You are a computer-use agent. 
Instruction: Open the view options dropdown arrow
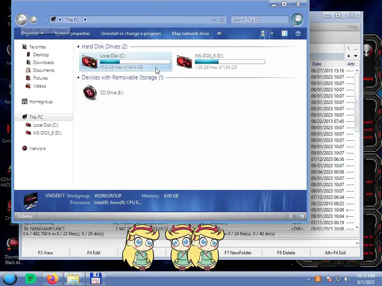[272, 34]
